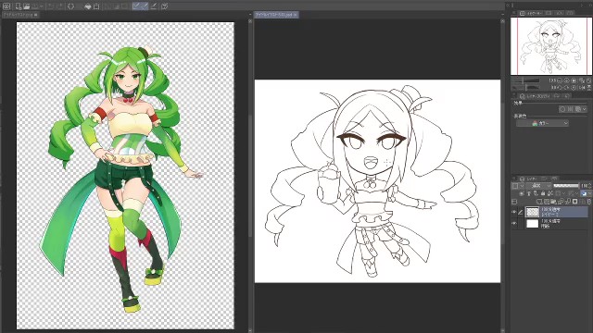This screenshot has height=333, width=593.
Task: Click Create Layer Mask icon
Action: point(574,202)
